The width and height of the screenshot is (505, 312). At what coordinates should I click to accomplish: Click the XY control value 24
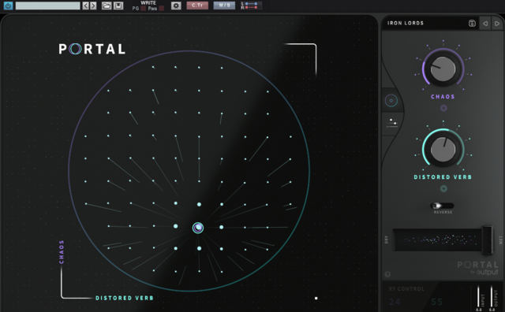[x=395, y=302]
